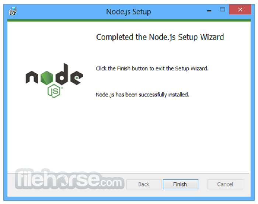This screenshot has height=204, width=258.
Task: Select the Cancel button
Action: (x=225, y=184)
